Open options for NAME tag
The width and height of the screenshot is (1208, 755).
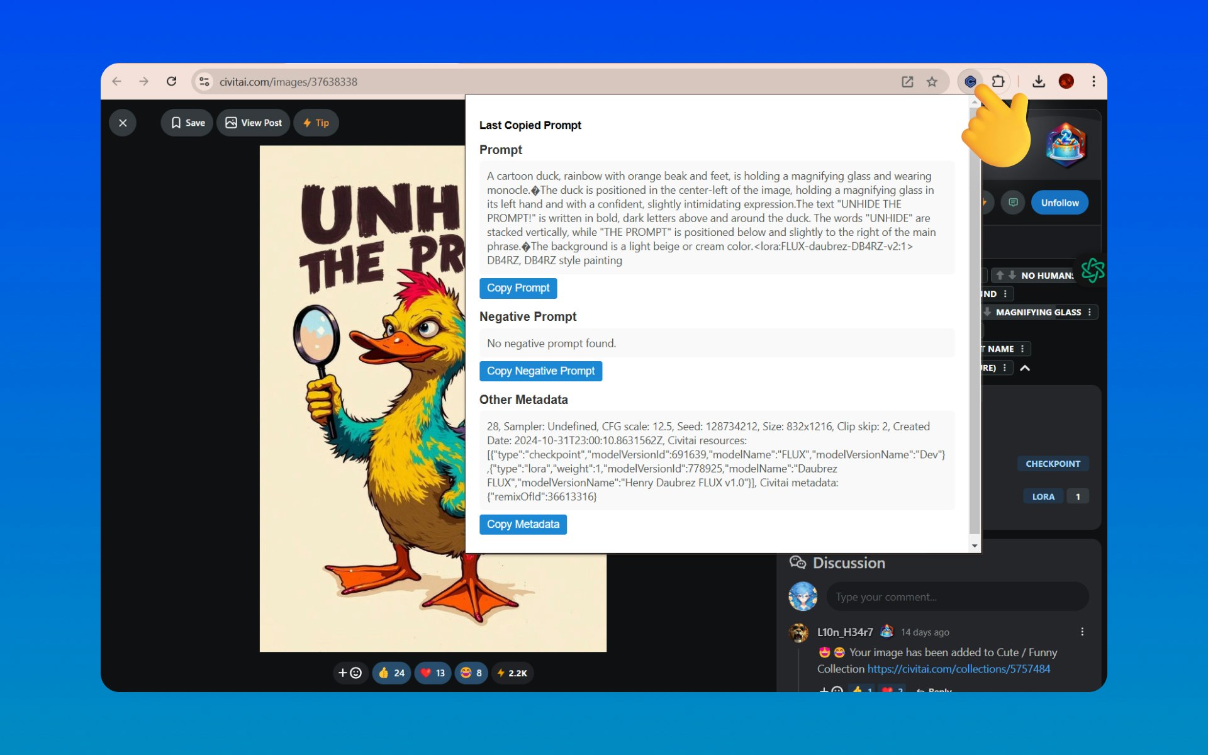coord(1022,349)
